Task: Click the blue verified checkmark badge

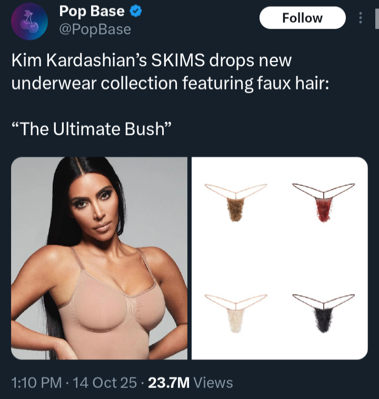Action: click(136, 12)
